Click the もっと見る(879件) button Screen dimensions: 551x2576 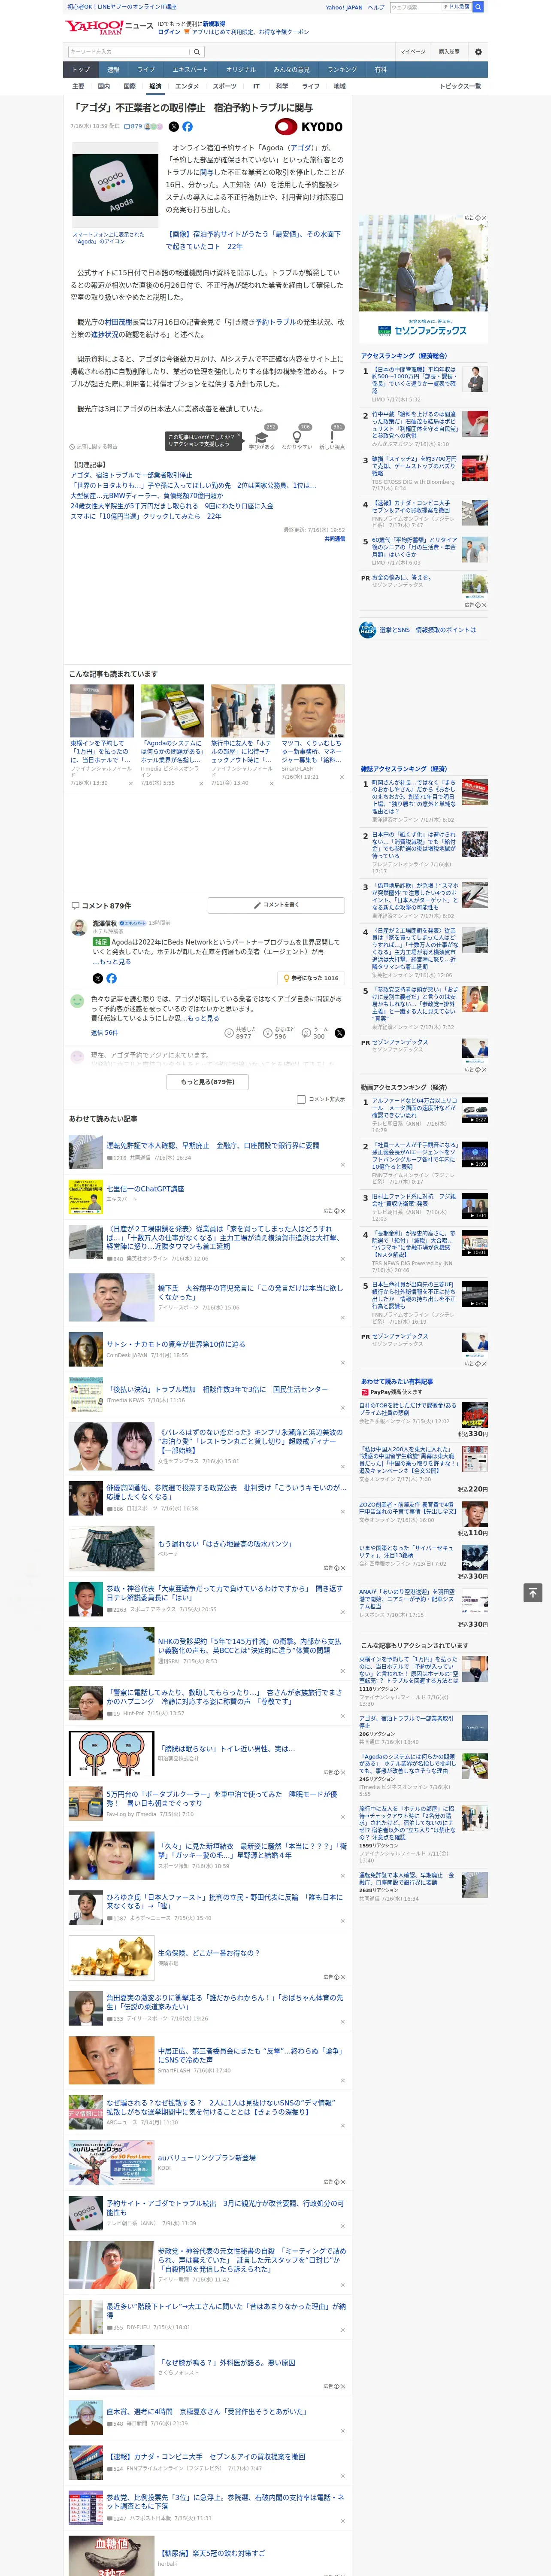(208, 1081)
